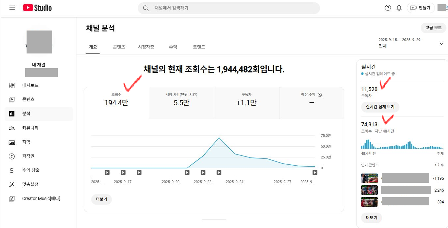This screenshot has height=228, width=448.
Task: Open the notifications bell
Action: coord(399,8)
